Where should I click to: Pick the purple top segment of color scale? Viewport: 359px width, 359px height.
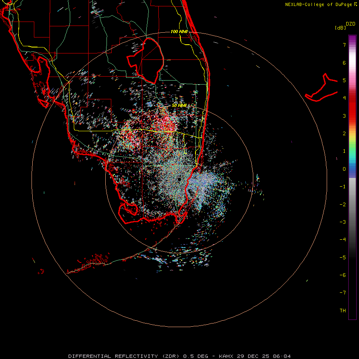352,39
